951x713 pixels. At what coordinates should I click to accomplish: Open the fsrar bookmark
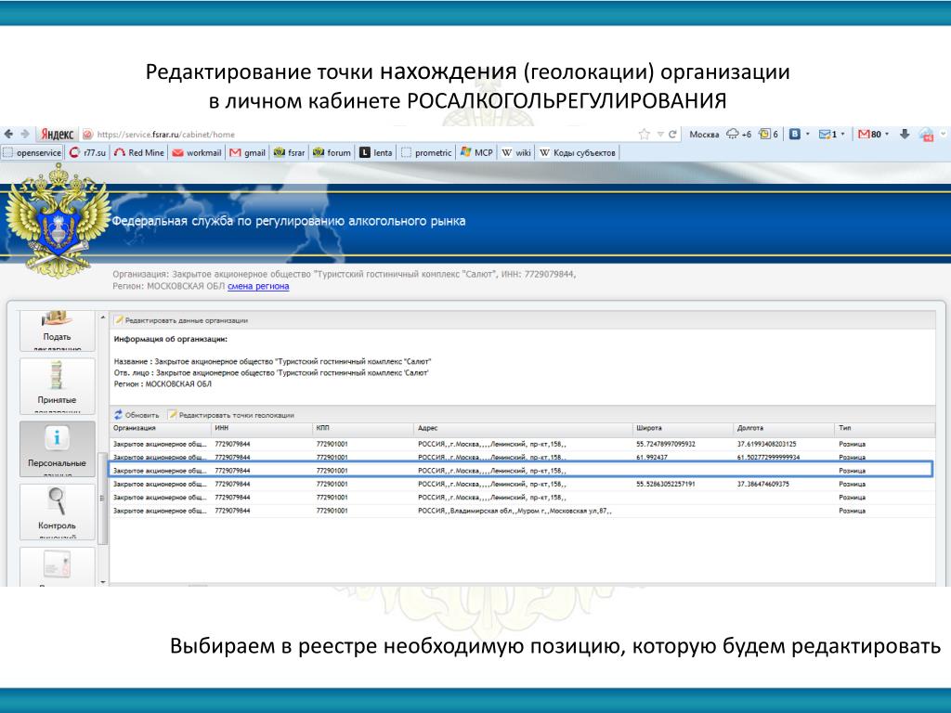290,153
